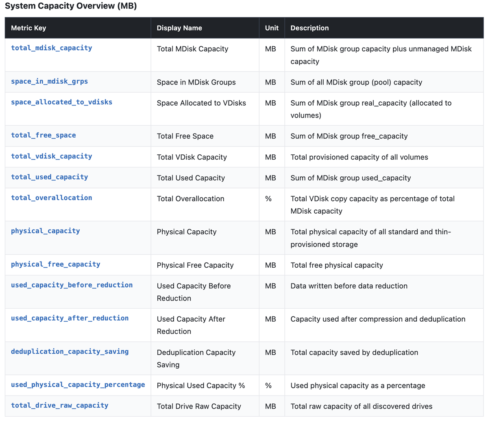
Task: Select the Total VDisk Capacity display name
Action: click(192, 157)
